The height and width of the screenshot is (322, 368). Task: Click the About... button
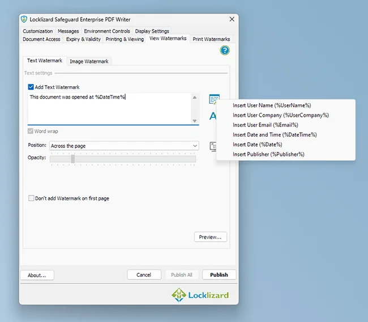[37, 275]
